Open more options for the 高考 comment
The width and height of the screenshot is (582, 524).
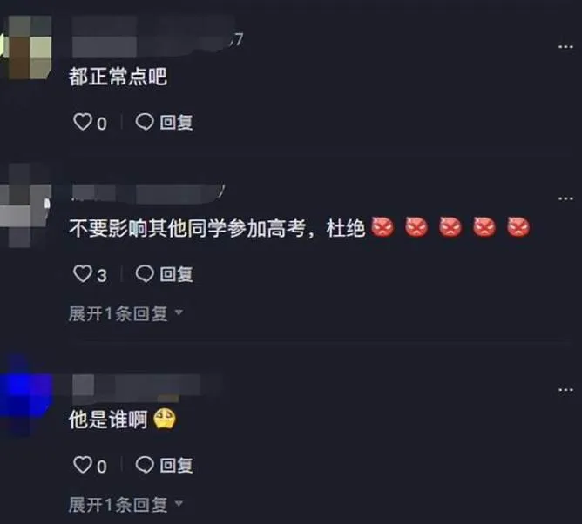565,198
